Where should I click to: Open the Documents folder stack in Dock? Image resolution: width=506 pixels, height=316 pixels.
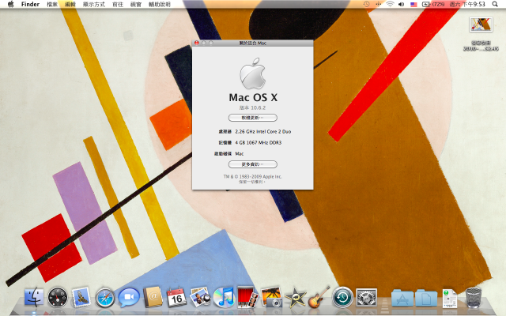coord(426,298)
